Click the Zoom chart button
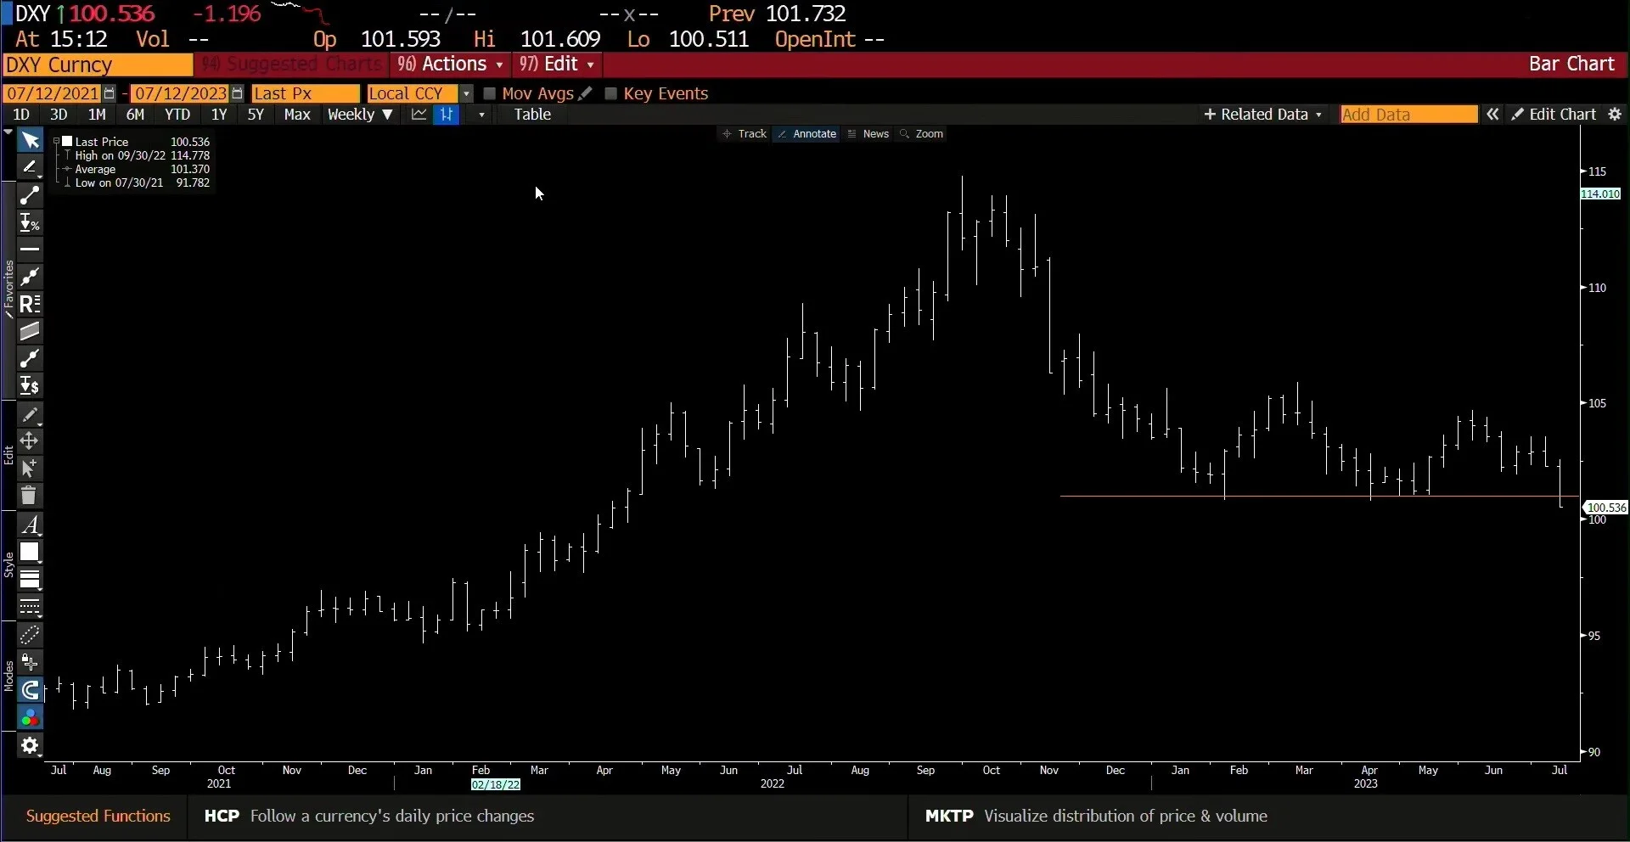Image resolution: width=1630 pixels, height=842 pixels. (922, 134)
